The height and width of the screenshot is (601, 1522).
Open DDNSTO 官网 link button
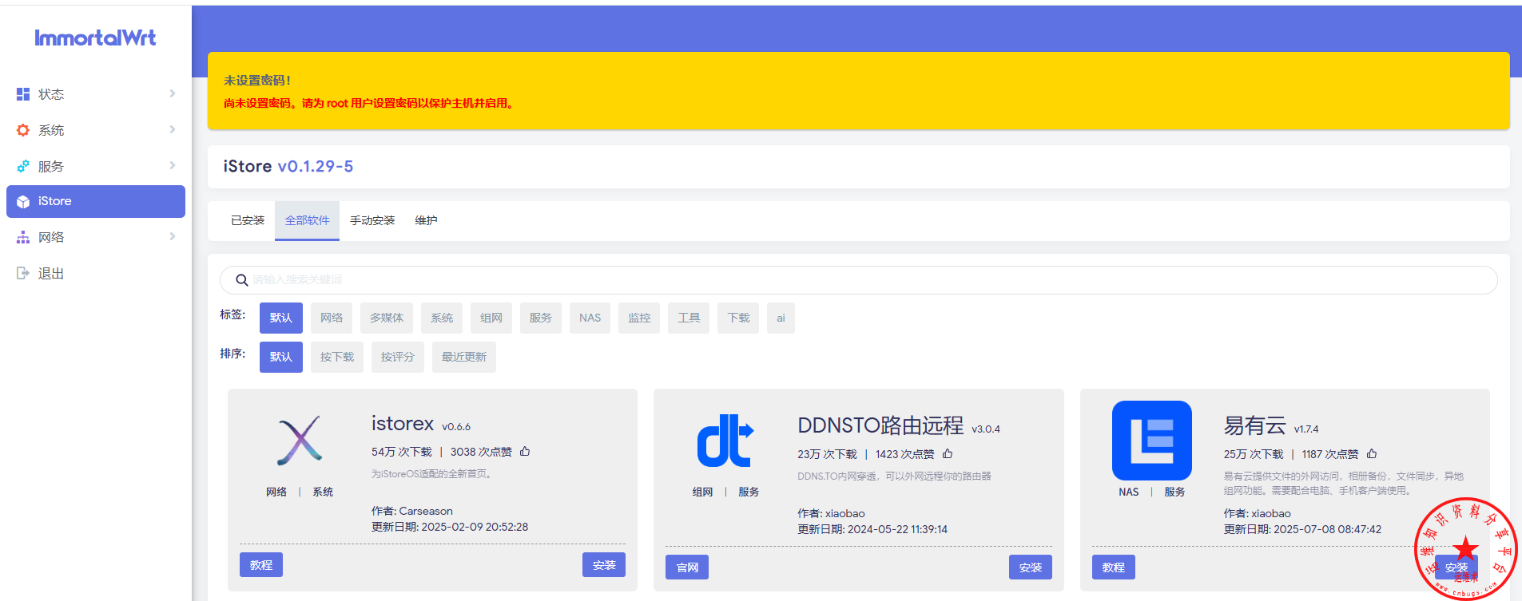coord(687,567)
